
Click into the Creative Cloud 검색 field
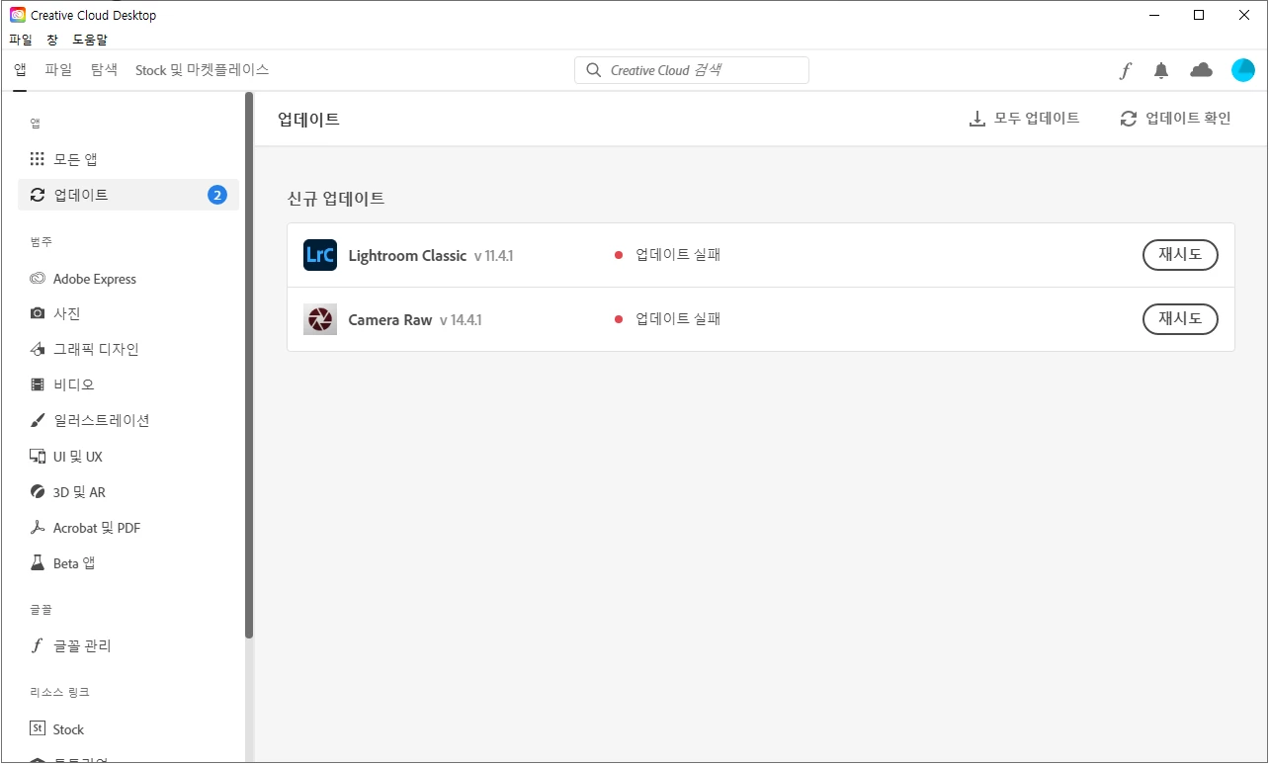tap(692, 70)
